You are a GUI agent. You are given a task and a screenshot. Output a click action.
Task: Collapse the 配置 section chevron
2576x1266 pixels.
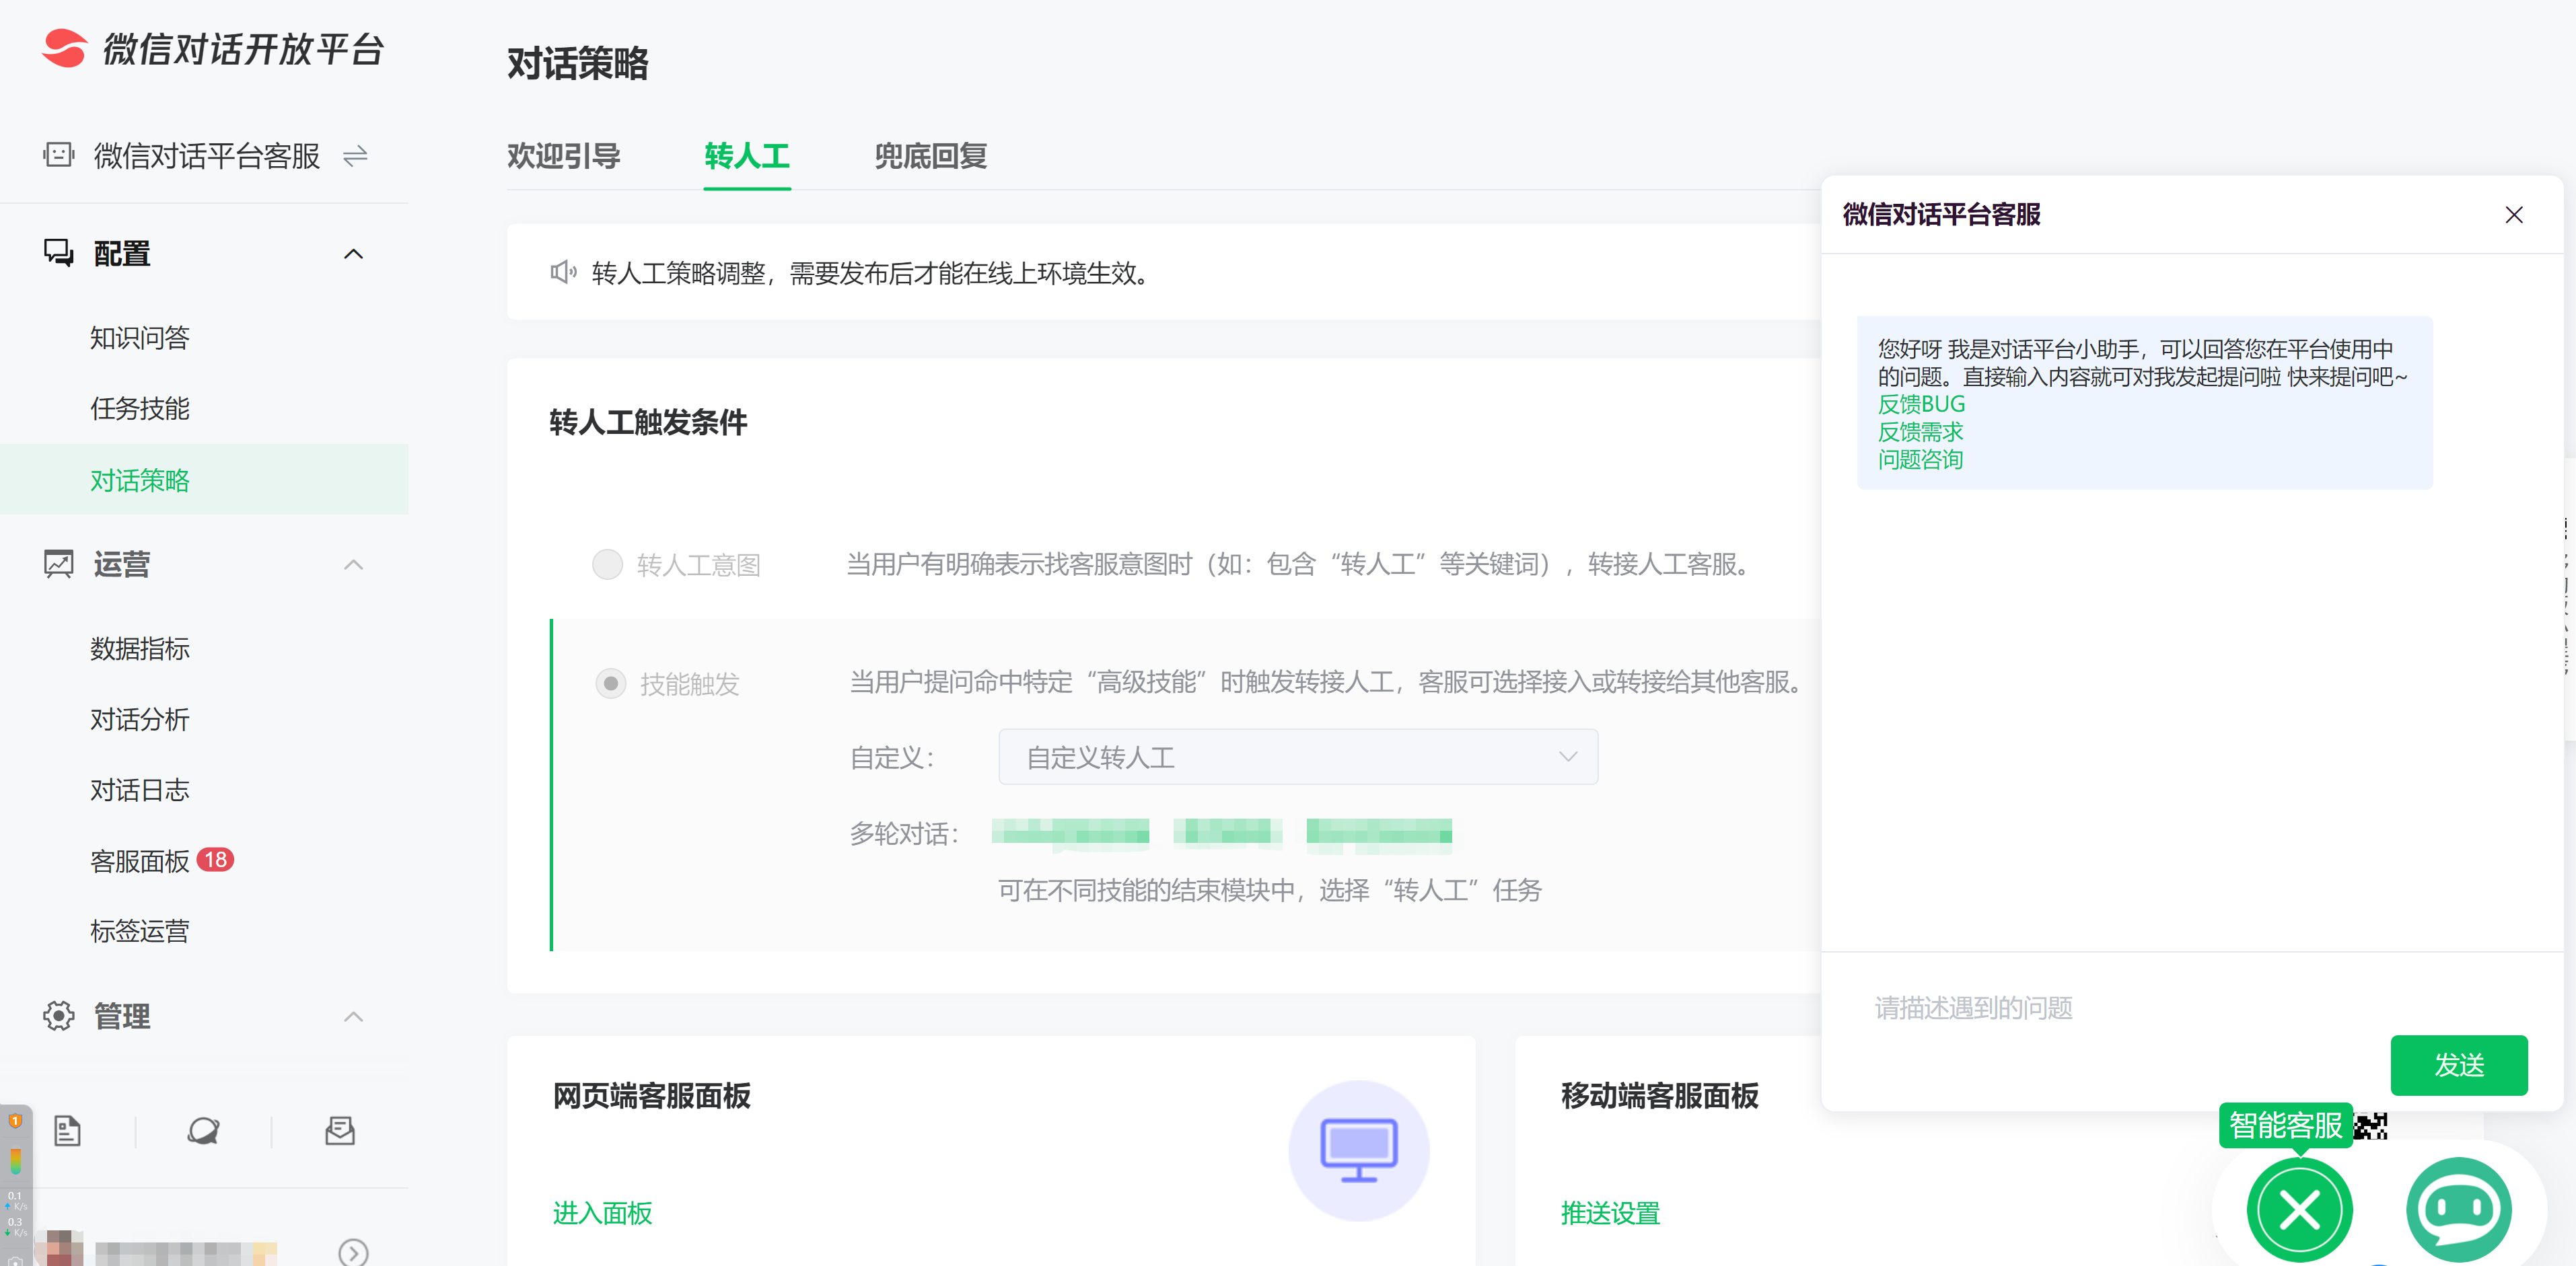353,254
